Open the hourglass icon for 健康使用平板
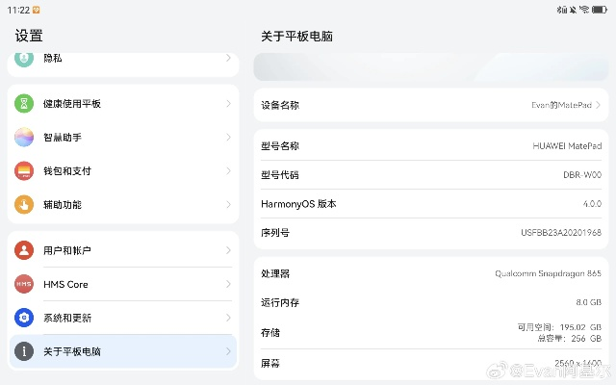 (24, 104)
